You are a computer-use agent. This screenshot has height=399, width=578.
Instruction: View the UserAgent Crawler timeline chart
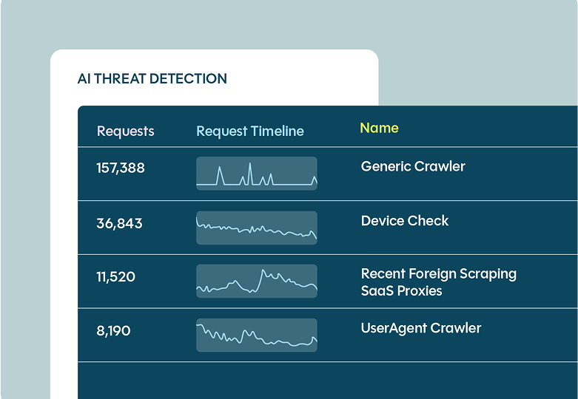click(257, 335)
